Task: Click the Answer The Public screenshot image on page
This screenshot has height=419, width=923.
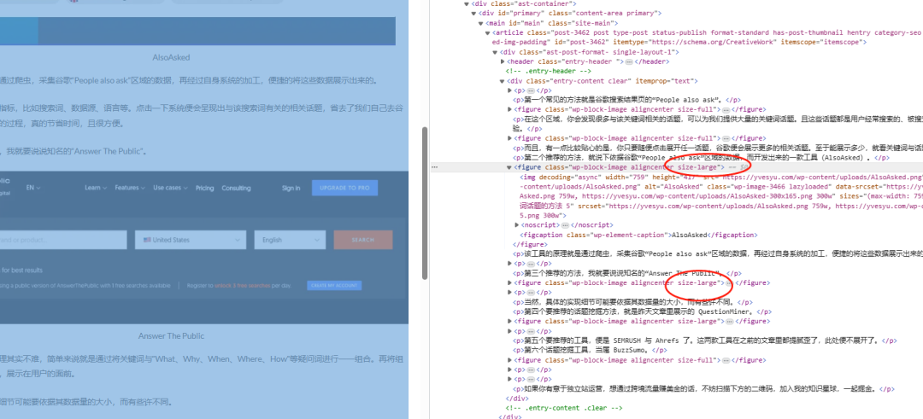Action: (204, 247)
